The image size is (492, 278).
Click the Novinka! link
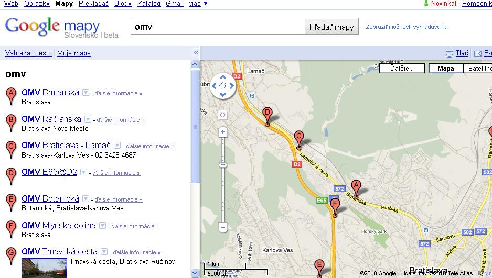[x=443, y=4]
